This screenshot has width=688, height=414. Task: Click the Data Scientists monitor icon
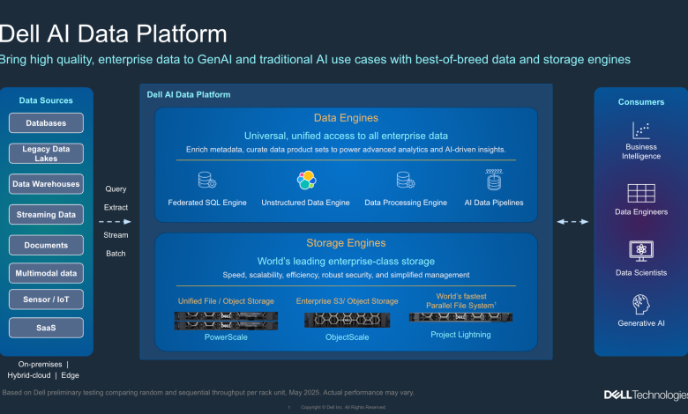(641, 251)
